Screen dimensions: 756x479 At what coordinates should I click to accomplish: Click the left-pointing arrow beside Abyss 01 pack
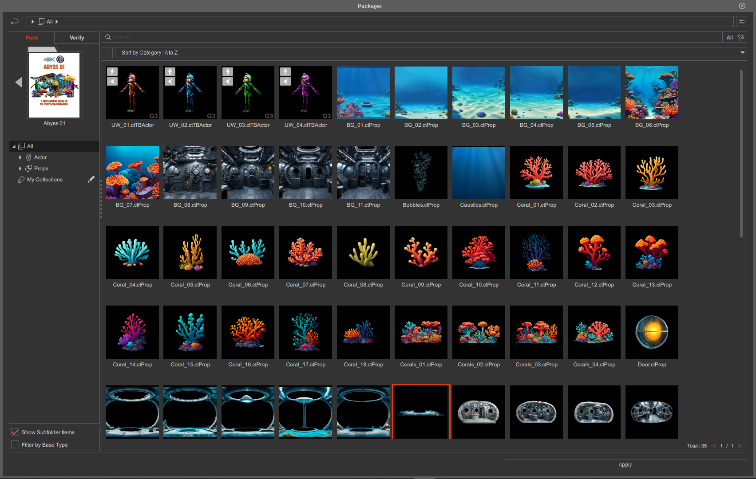pyautogui.click(x=18, y=82)
